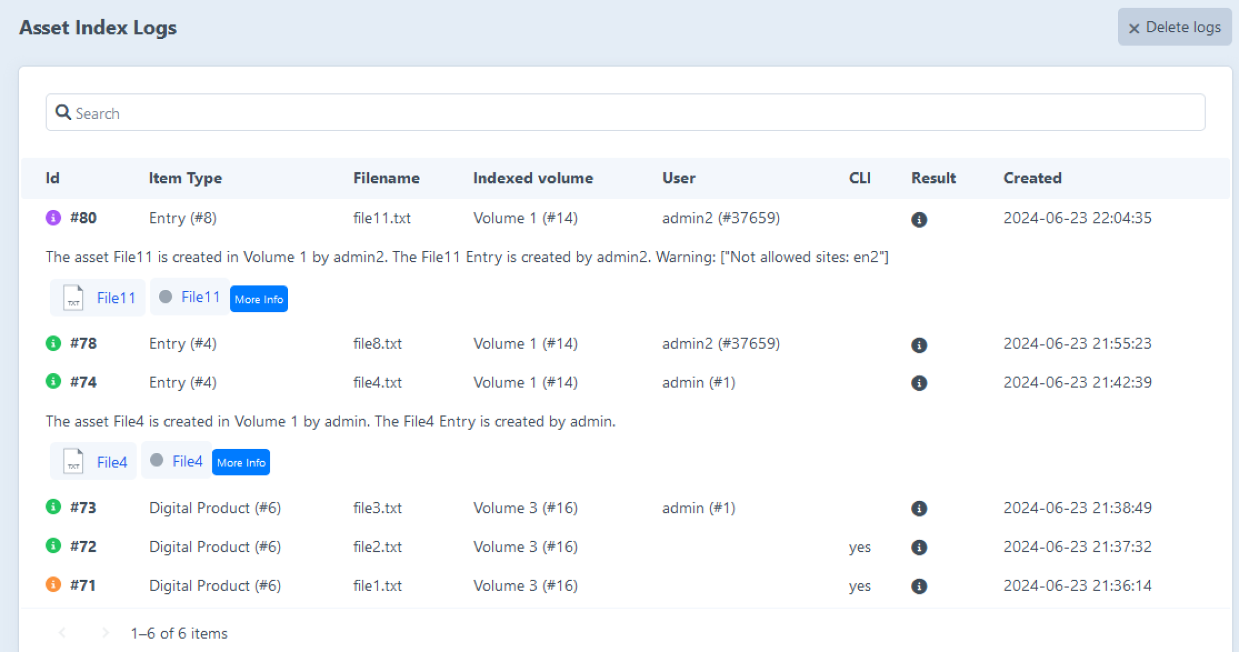Focus the Search input field
The height and width of the screenshot is (652, 1239).
tap(625, 113)
